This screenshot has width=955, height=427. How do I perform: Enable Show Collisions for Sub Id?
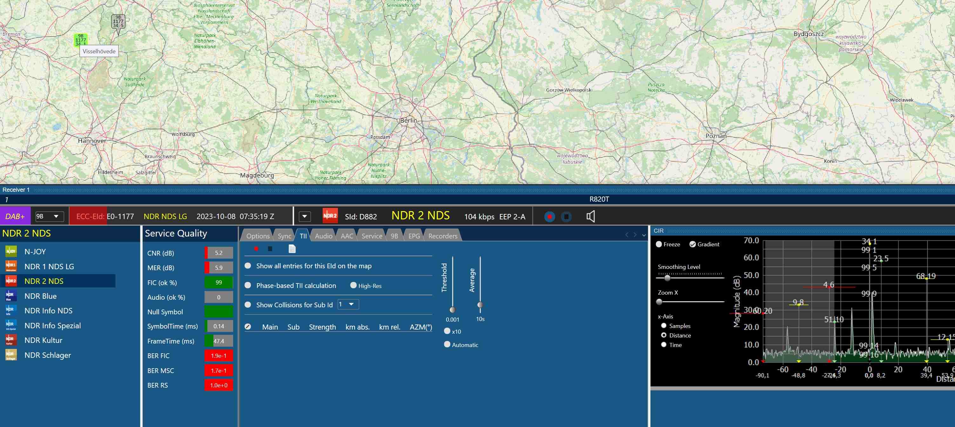coord(248,305)
